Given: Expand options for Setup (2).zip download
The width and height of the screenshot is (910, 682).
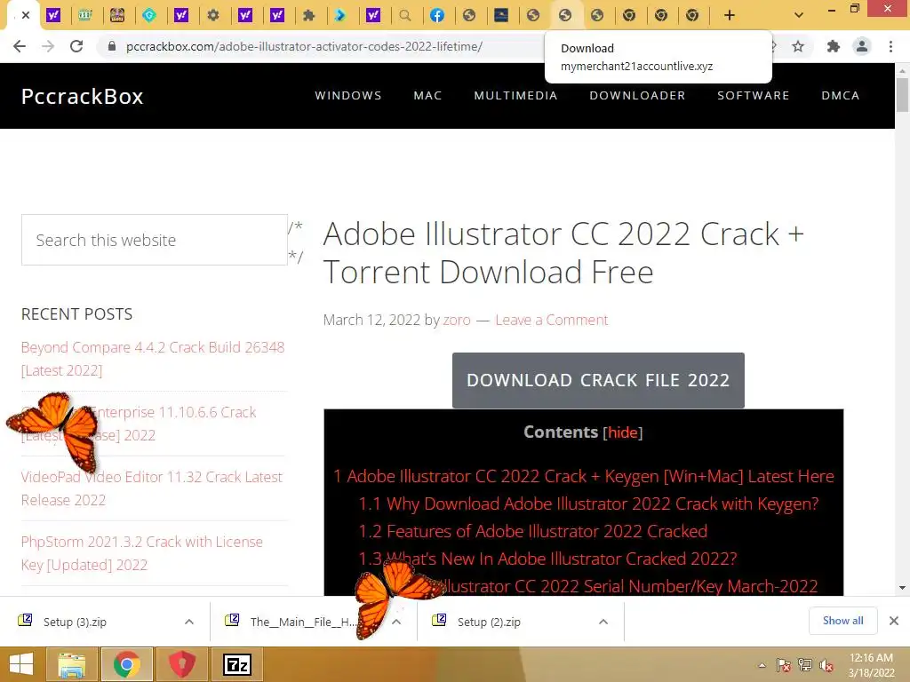Looking at the screenshot, I should (603, 622).
